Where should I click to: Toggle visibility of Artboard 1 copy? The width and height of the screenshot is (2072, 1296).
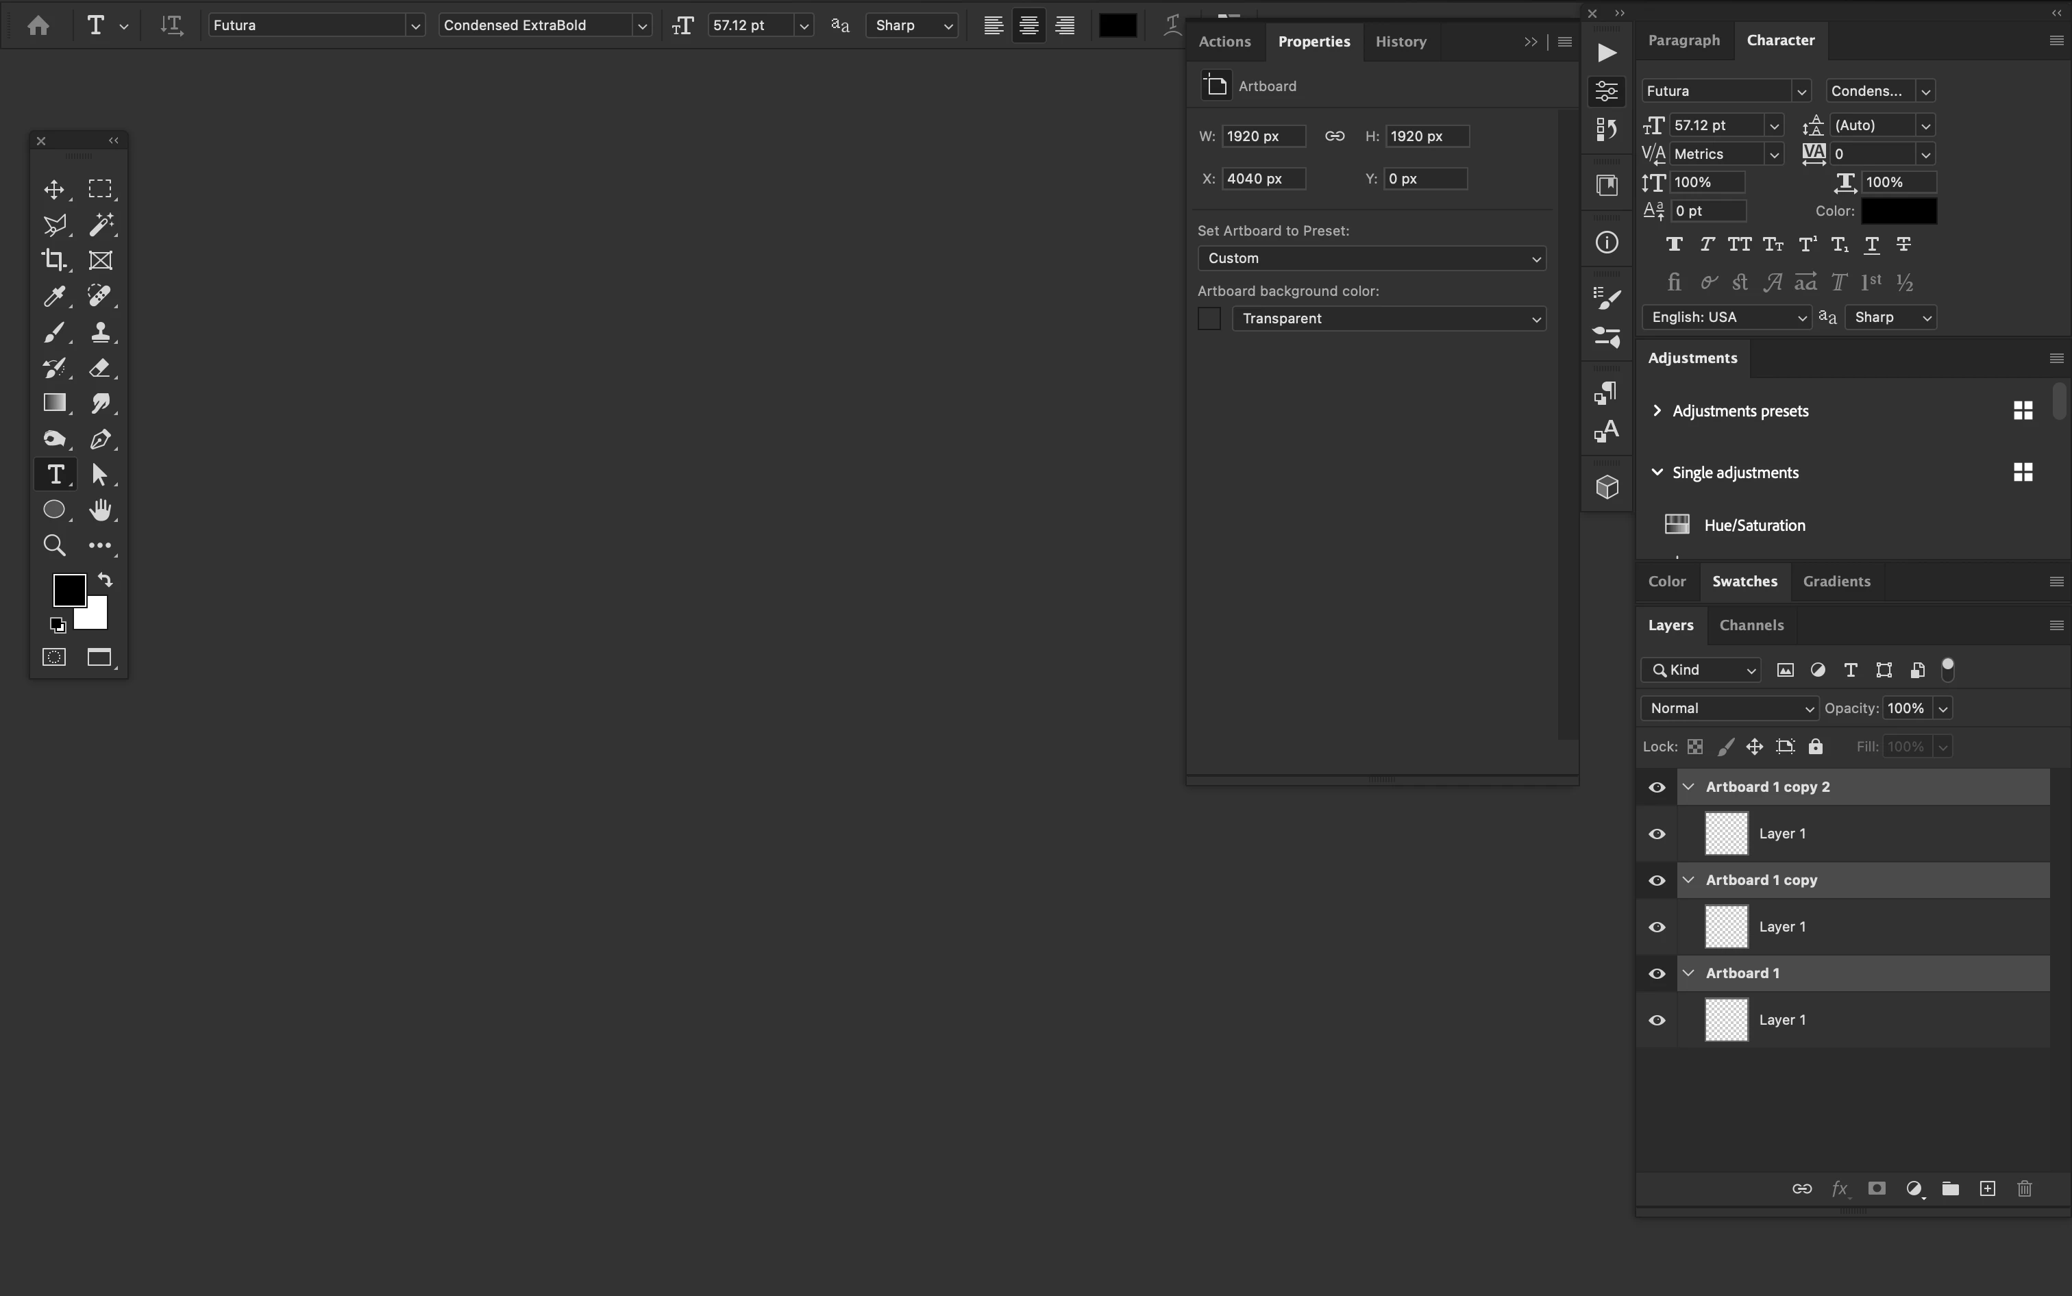click(1656, 880)
